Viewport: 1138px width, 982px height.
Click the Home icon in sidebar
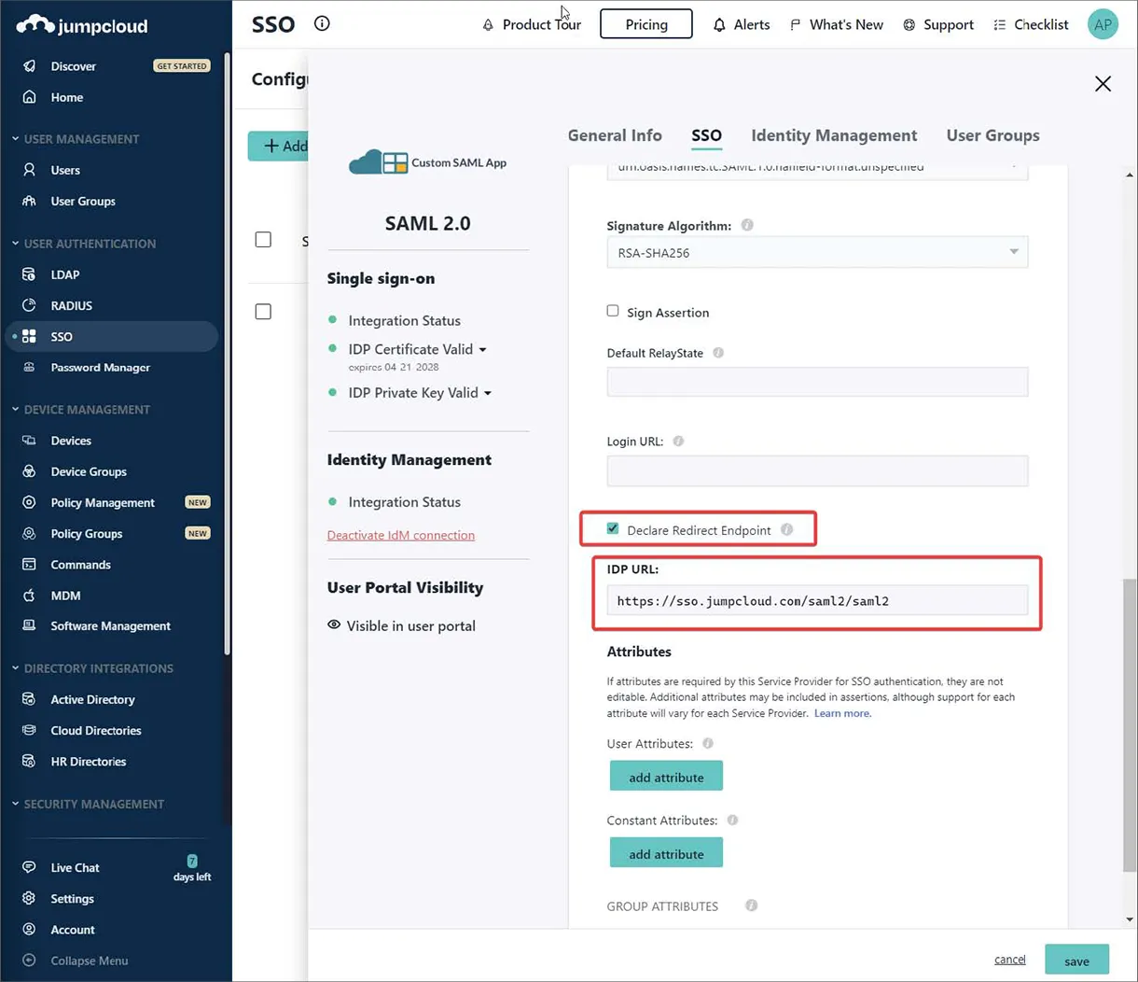[x=30, y=97]
